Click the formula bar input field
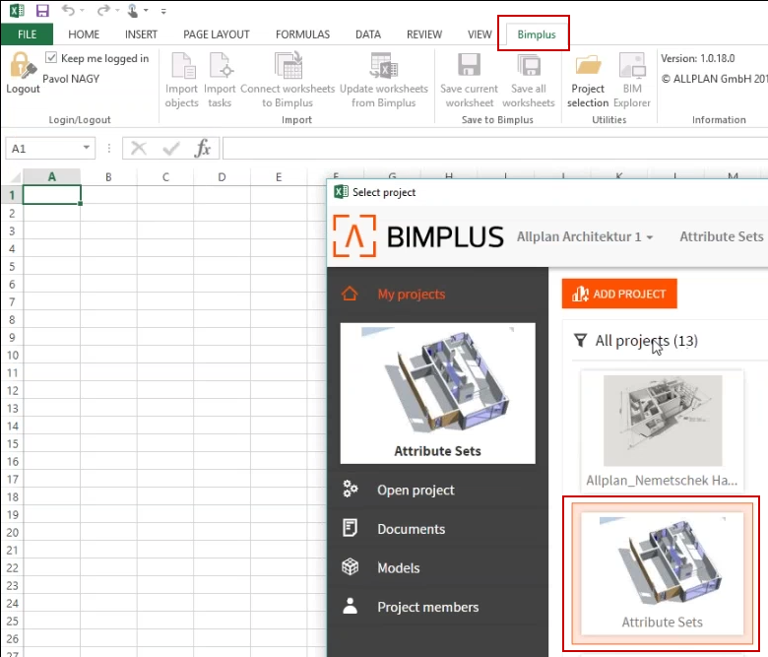This screenshot has width=768, height=657. (x=494, y=148)
